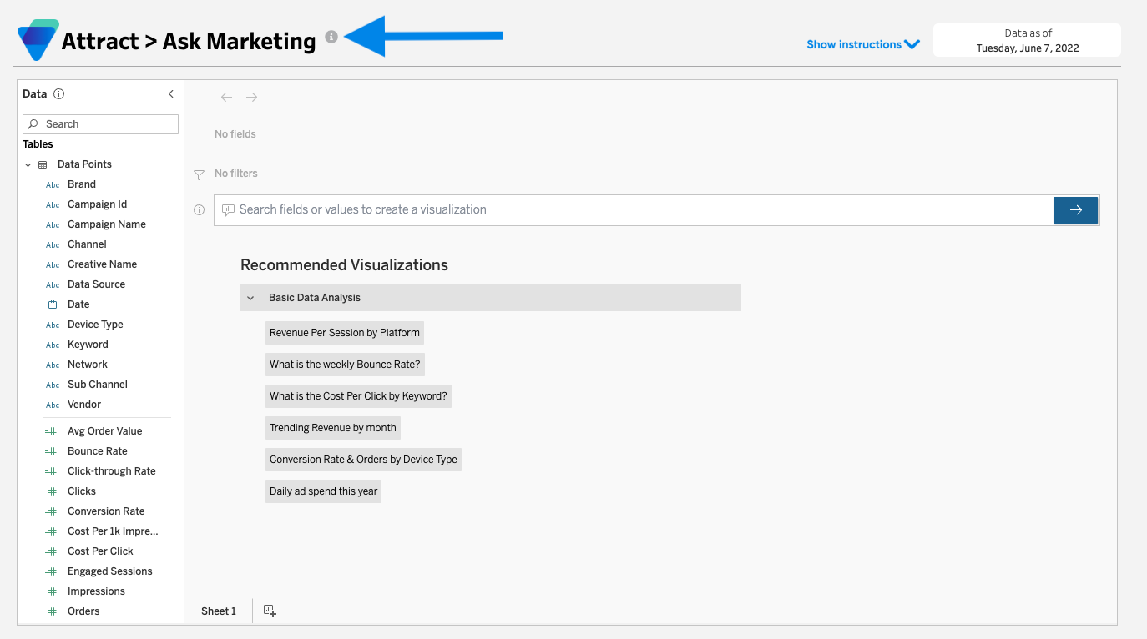Screen dimensions: 1147x639
Task: Click the No fields label
Action: pyautogui.click(x=235, y=134)
